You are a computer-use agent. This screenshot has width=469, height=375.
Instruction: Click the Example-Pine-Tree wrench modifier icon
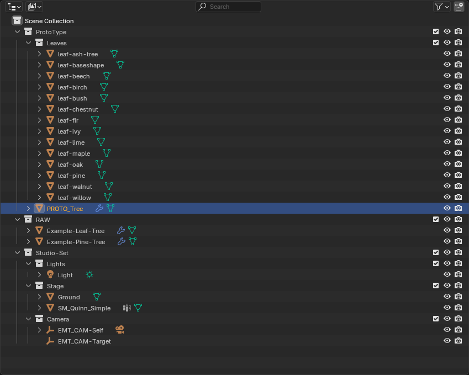(121, 241)
